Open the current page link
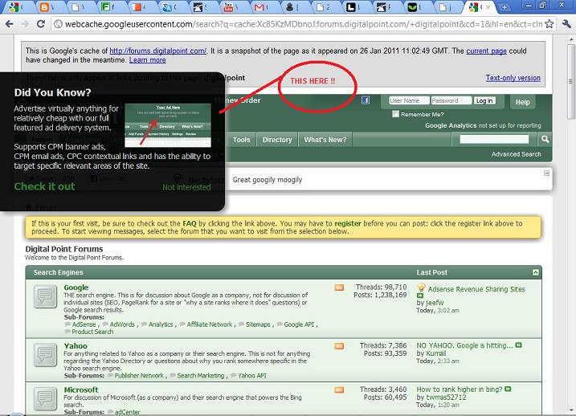The image size is (576, 416). click(486, 51)
